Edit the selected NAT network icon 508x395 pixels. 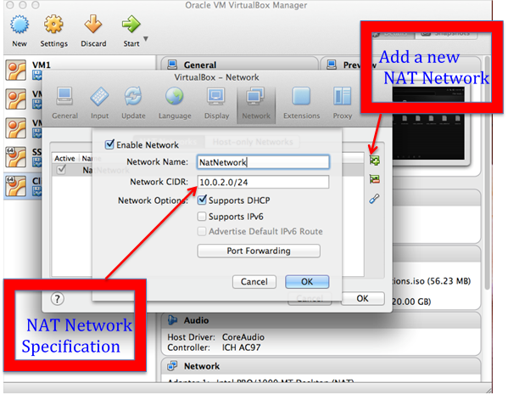375,199
